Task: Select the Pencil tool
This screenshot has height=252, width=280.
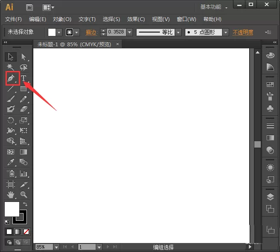Action: tap(24, 99)
